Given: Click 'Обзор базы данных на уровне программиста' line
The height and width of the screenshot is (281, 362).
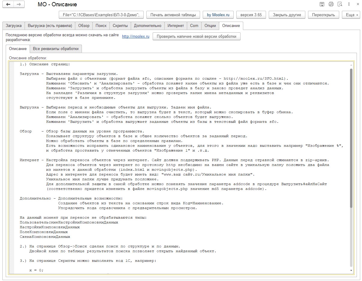Looking at the screenshot, I should 82,131.
